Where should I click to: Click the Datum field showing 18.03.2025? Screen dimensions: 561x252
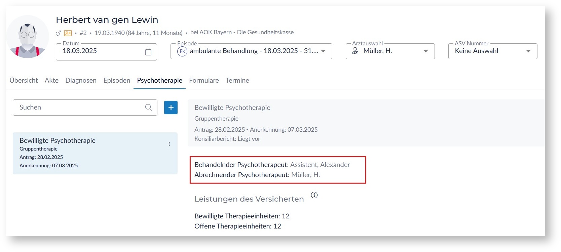pyautogui.click(x=101, y=51)
